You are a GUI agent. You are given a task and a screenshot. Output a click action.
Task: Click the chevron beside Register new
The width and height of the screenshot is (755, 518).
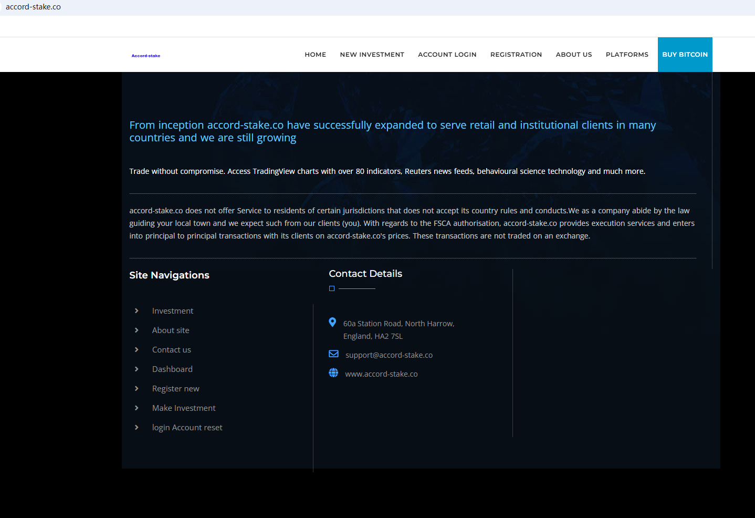coord(137,388)
